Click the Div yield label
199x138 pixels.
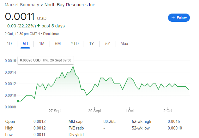coord(76,135)
